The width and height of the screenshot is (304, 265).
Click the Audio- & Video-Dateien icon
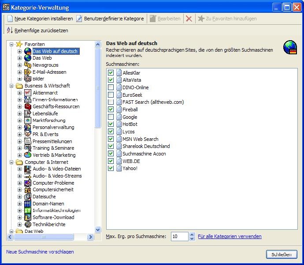(x=28, y=169)
